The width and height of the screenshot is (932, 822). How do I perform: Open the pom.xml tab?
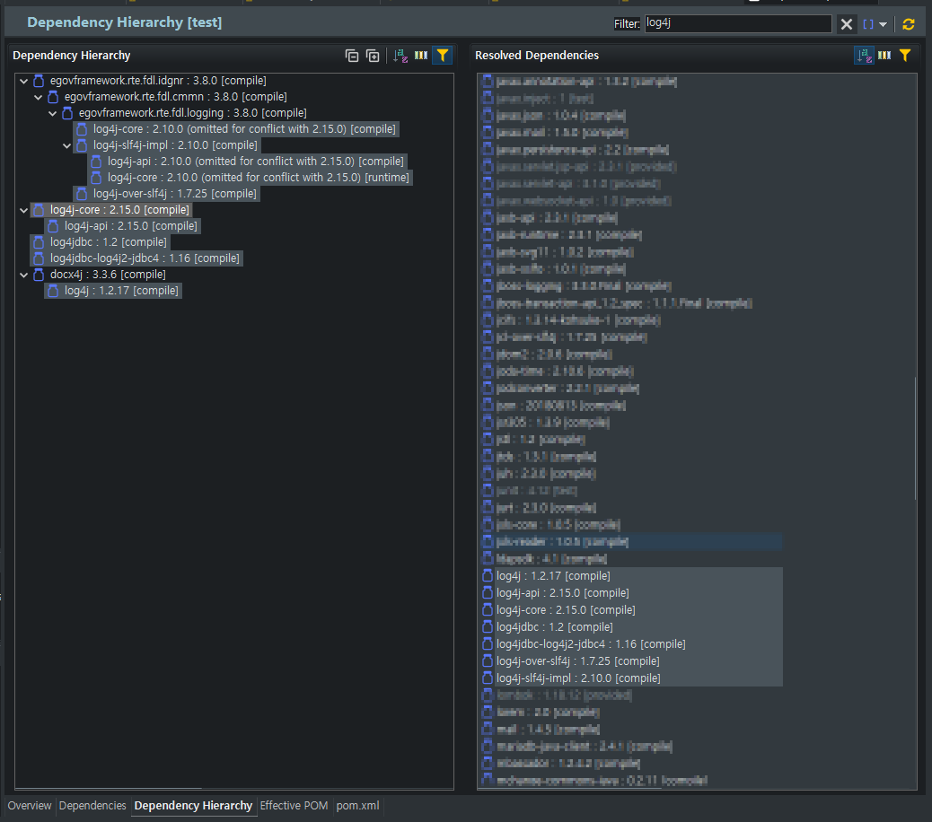(x=358, y=806)
